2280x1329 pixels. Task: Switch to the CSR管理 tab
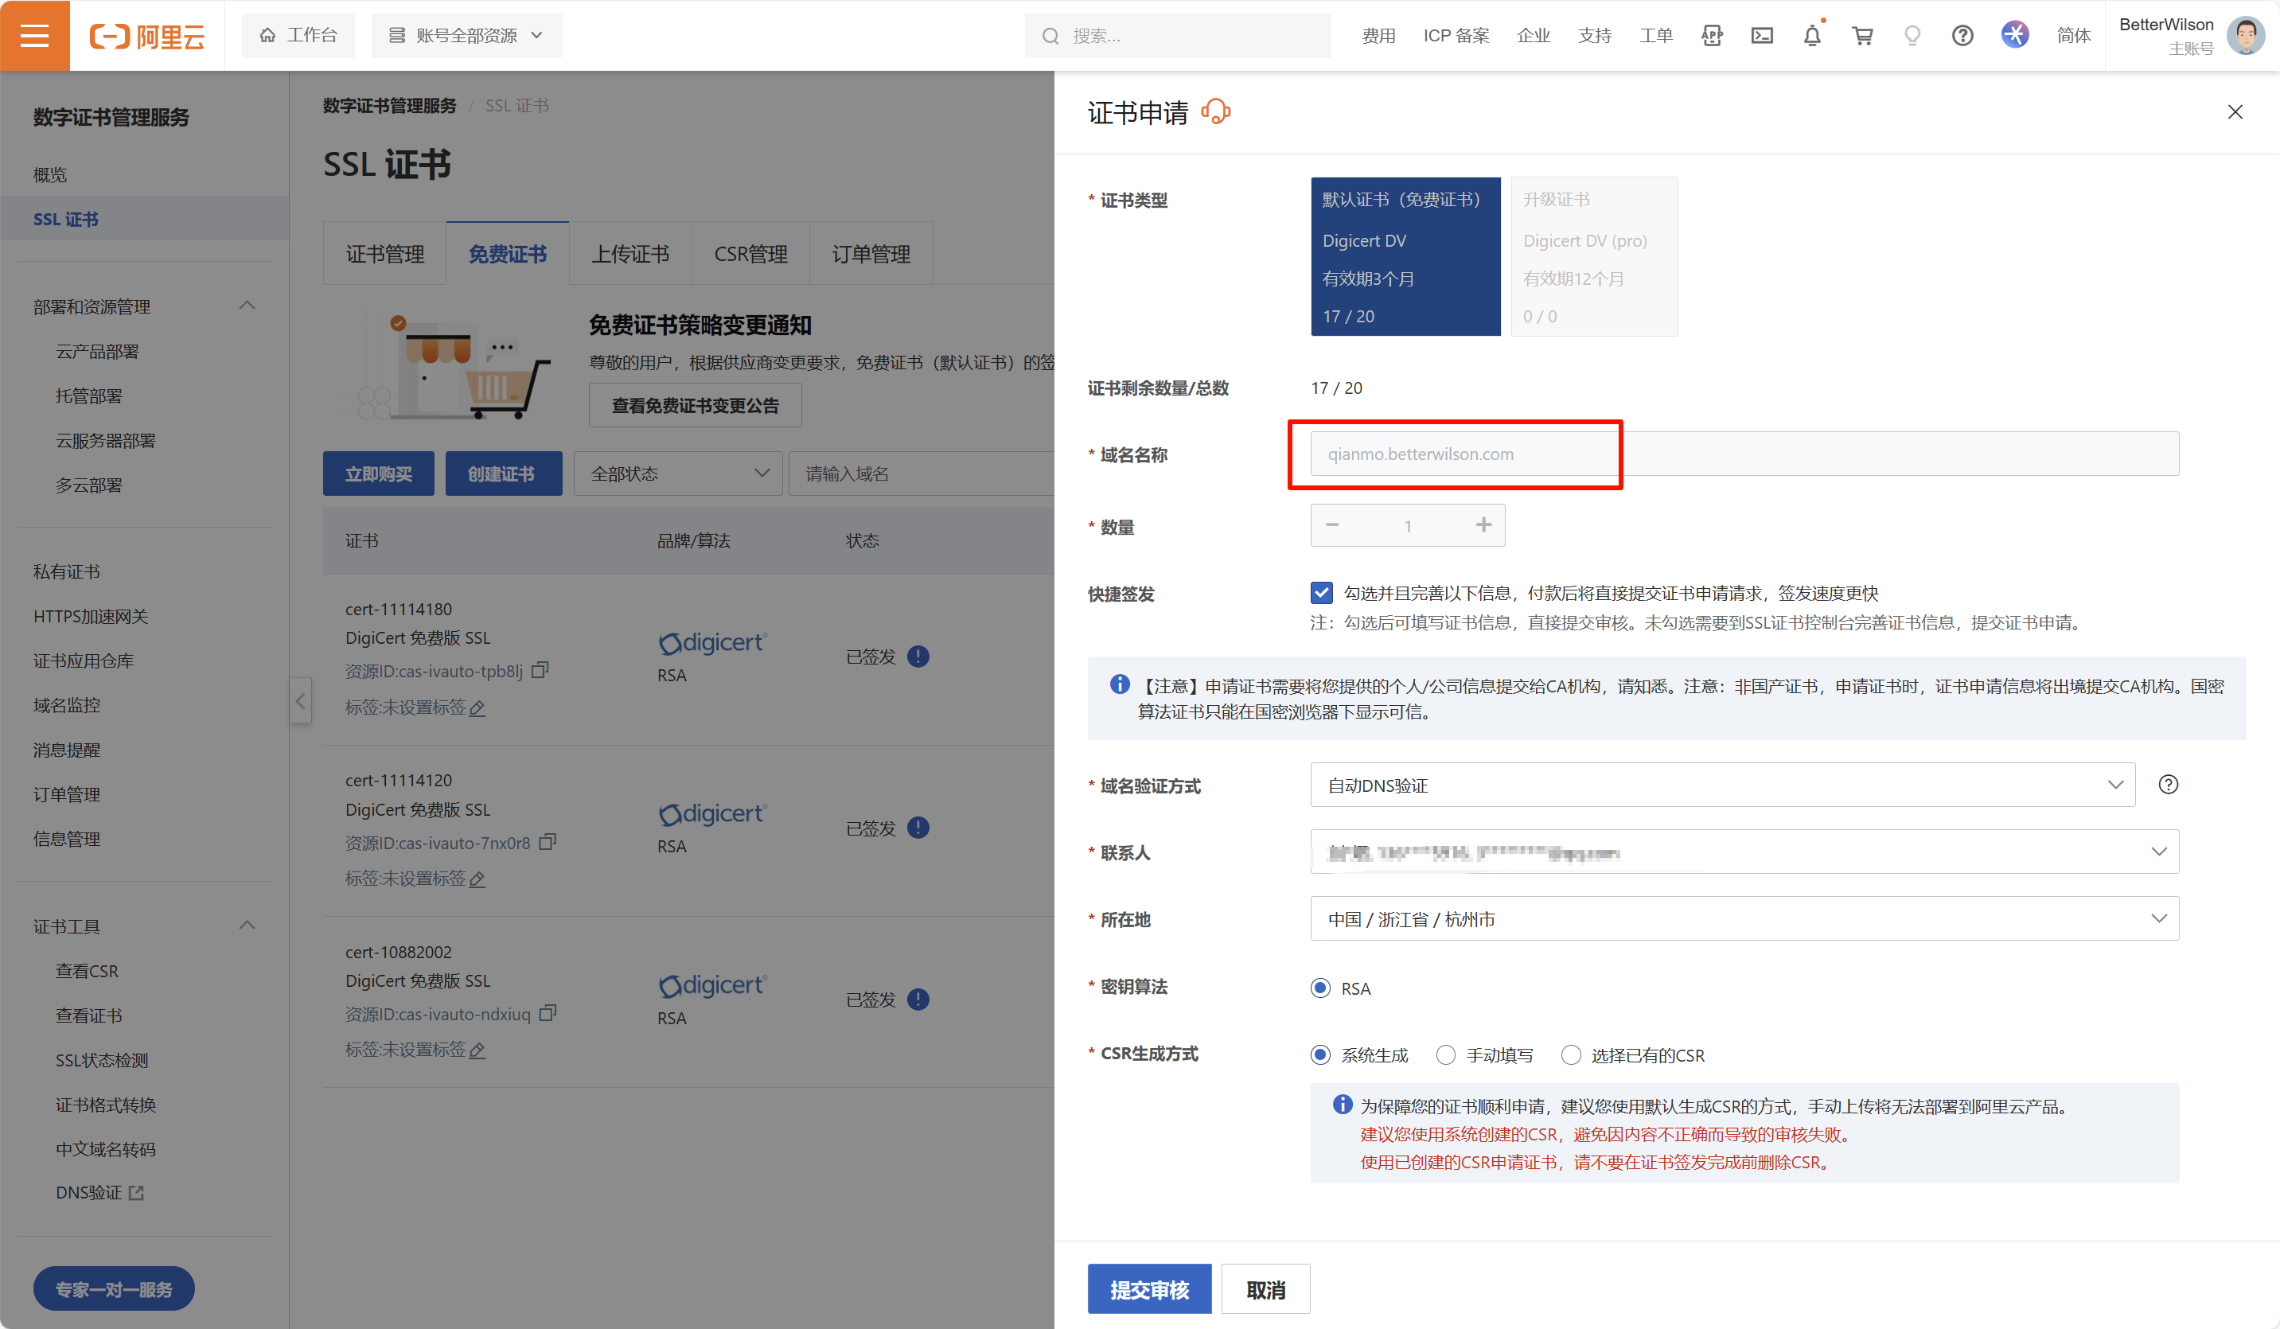click(750, 254)
